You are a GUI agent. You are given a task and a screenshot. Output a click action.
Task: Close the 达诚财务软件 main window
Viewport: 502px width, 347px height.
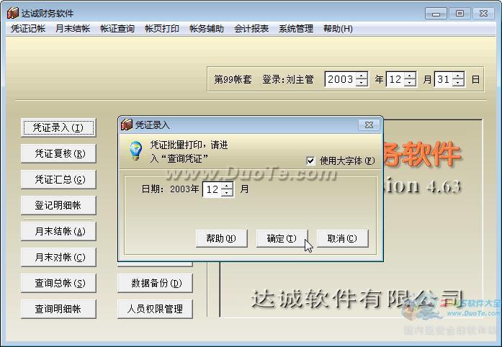point(483,14)
